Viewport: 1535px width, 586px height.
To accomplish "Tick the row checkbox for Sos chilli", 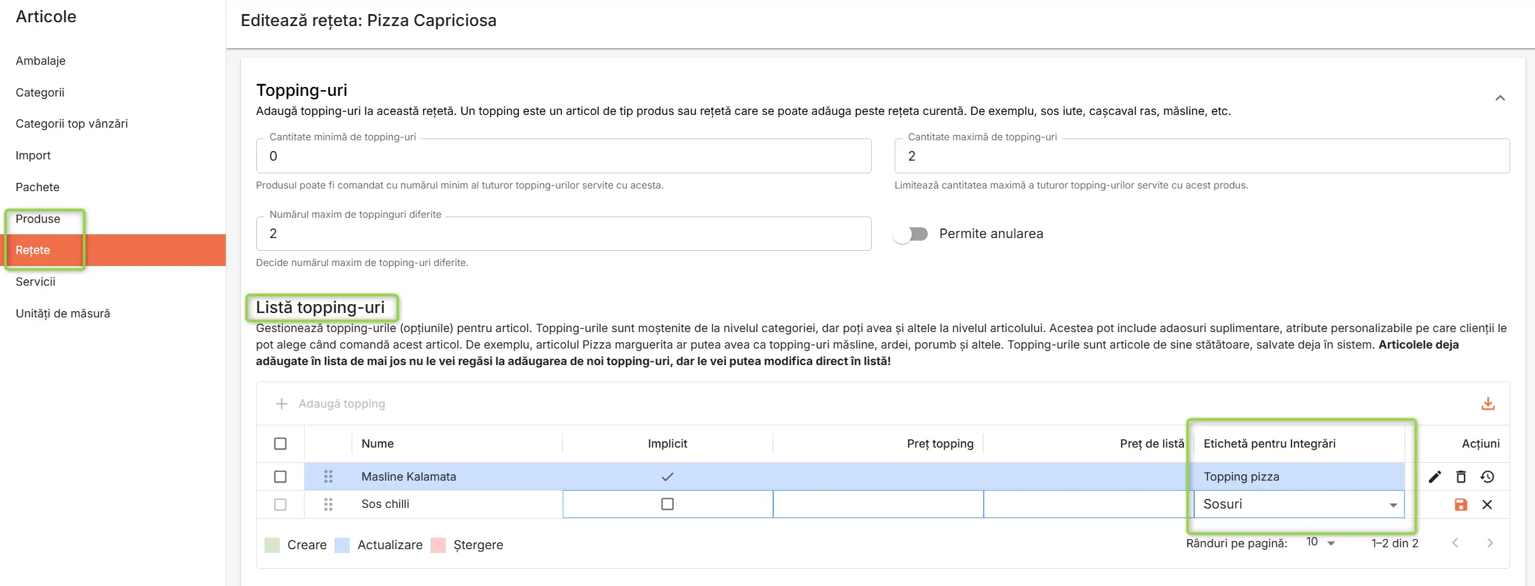I will coord(280,505).
